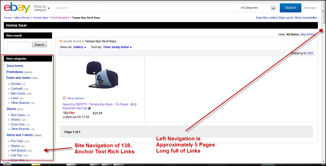Click the Tampa Bay Rays hat thumbnail
The height and width of the screenshot is (166, 326).
coord(102,75)
